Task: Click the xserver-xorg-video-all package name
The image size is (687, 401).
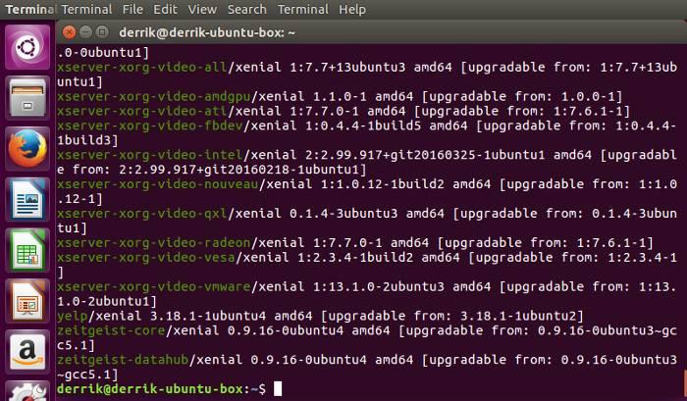Action: point(142,68)
